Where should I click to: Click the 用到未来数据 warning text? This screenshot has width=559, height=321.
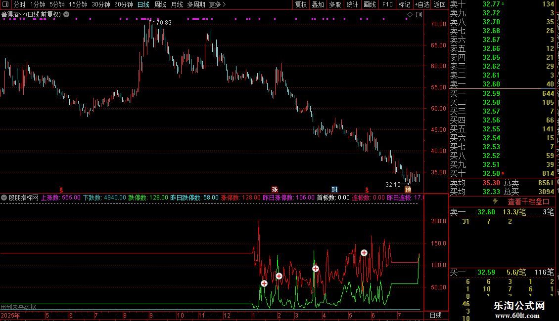(x=18, y=307)
